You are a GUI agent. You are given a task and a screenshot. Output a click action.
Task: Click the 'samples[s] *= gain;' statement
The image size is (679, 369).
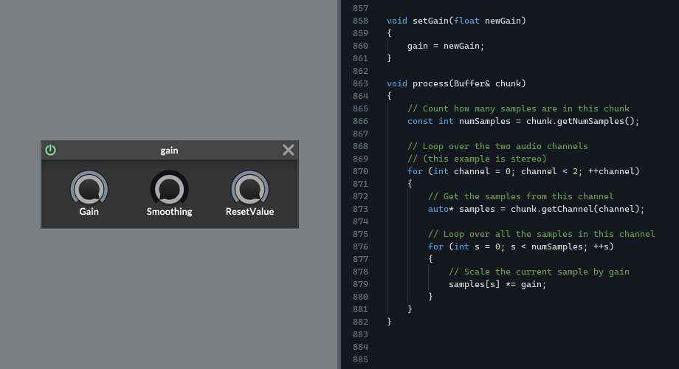[x=497, y=285]
